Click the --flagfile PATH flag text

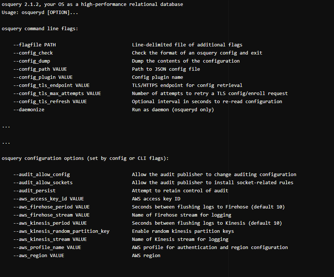click(35, 45)
